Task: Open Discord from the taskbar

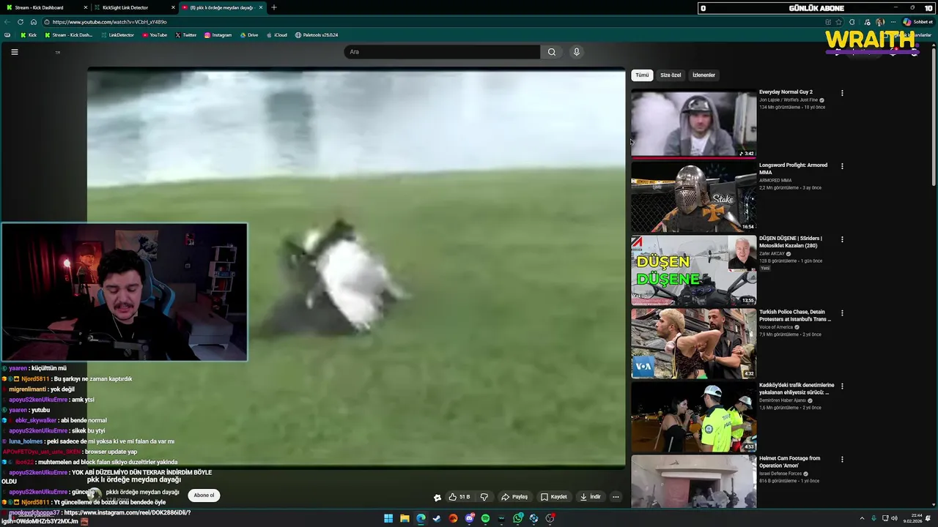Action: tap(469, 518)
